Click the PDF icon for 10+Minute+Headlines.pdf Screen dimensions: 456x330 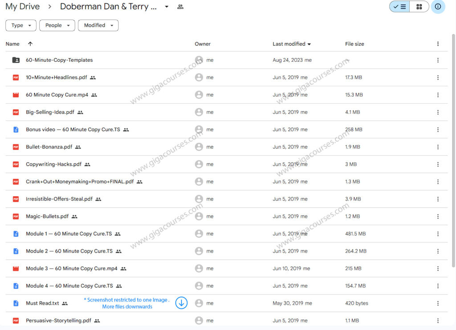tap(16, 77)
